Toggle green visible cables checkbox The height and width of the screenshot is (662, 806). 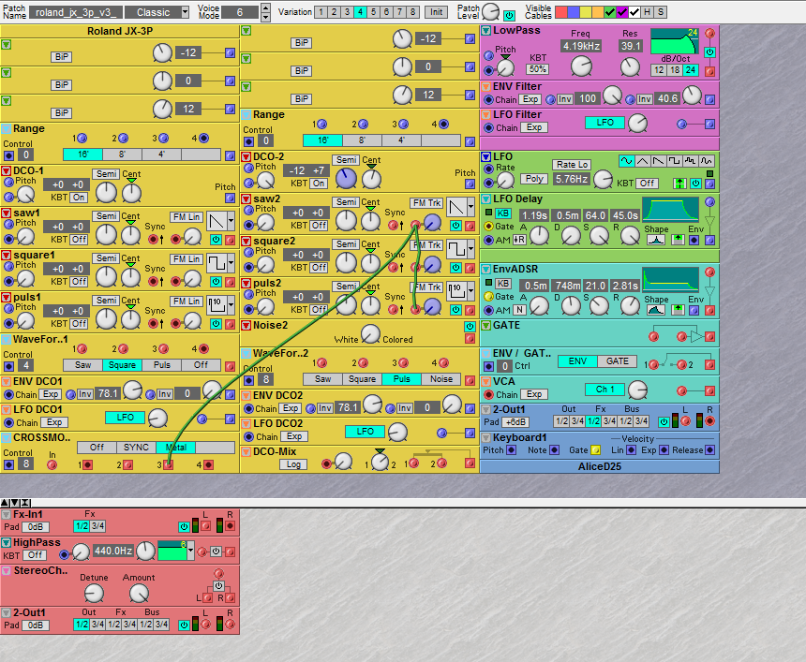610,12
